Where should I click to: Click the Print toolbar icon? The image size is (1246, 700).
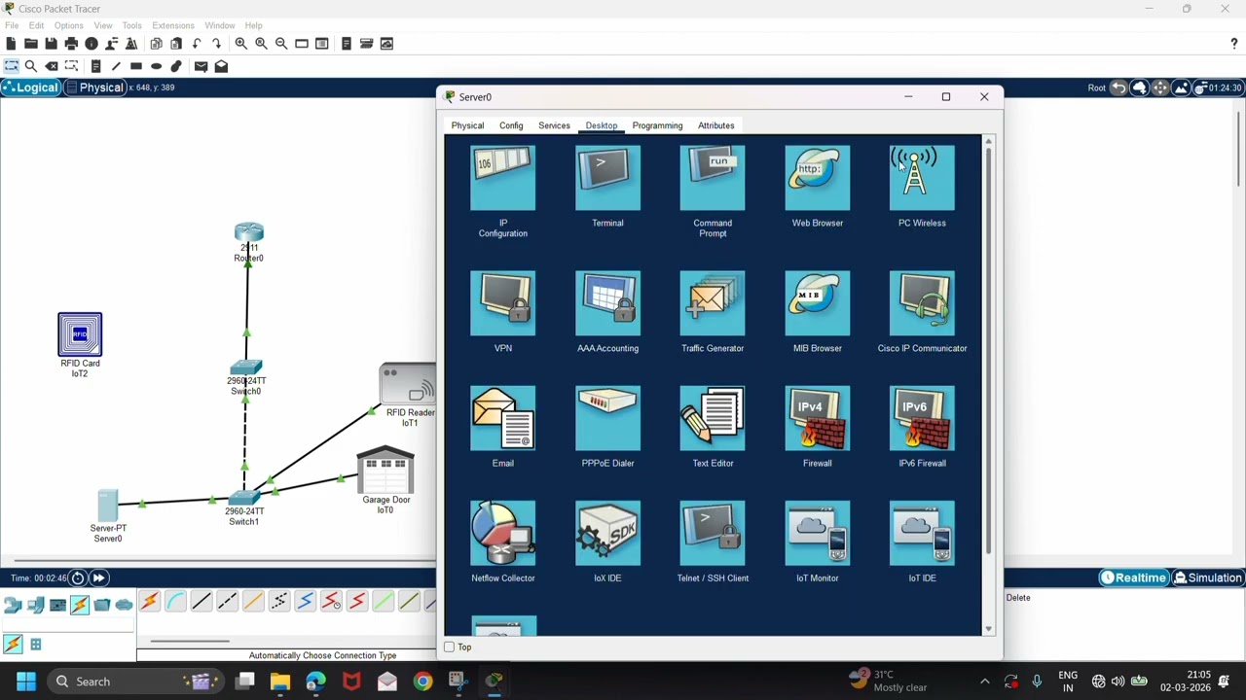pyautogui.click(x=71, y=44)
